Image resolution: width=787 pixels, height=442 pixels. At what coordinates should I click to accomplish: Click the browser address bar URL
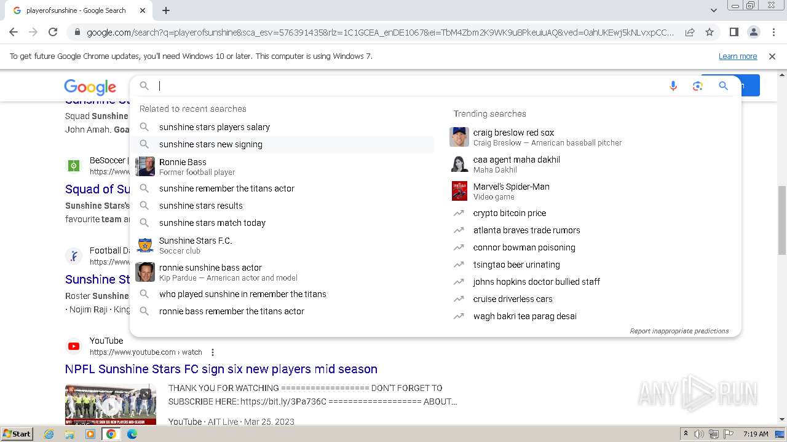click(380, 33)
